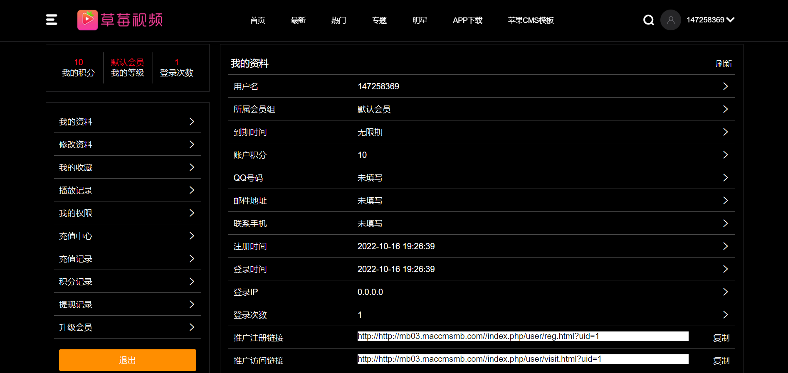
Task: Copy the 推广注册链接 with 复制
Action: click(x=721, y=338)
